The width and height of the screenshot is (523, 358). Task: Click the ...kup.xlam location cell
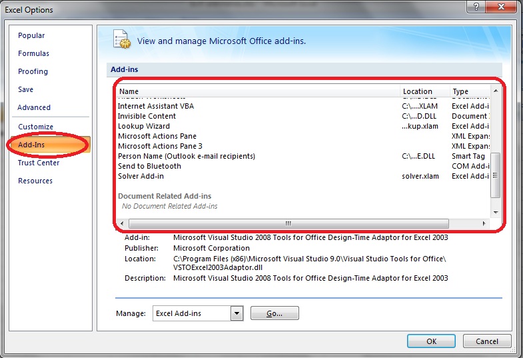[420, 126]
